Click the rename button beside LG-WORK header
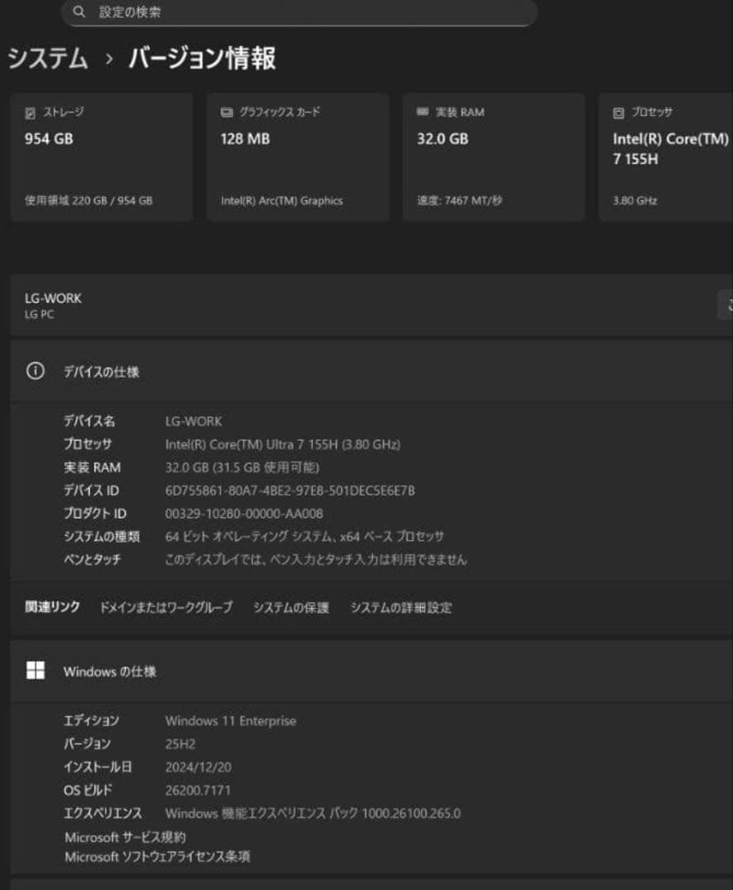 tap(726, 306)
